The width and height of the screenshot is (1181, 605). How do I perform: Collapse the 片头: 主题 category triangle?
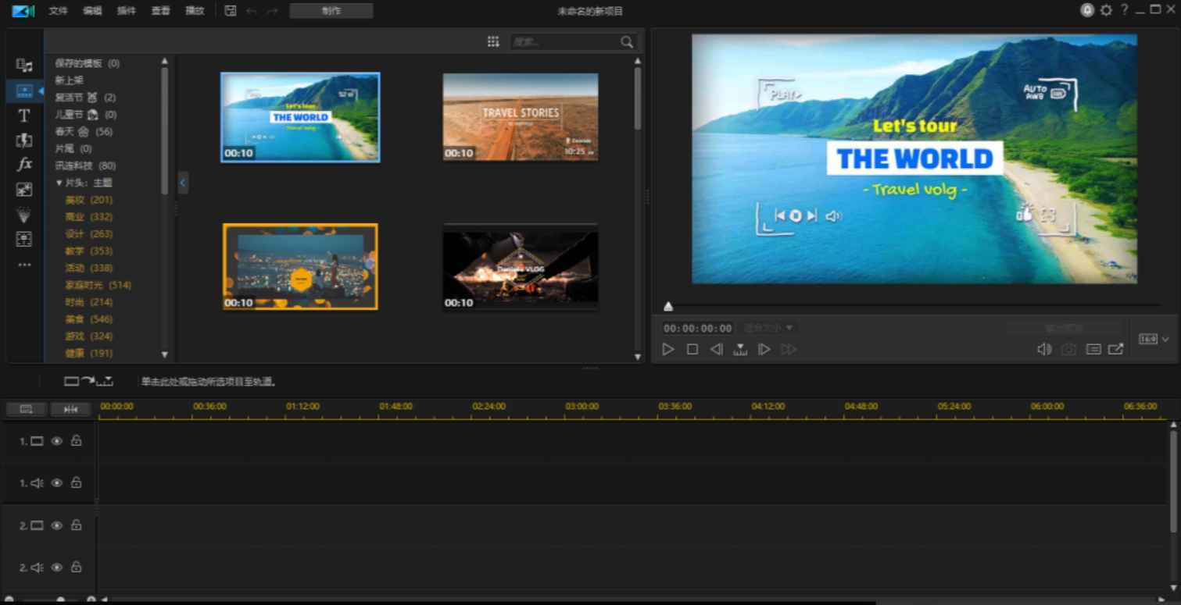click(x=60, y=182)
